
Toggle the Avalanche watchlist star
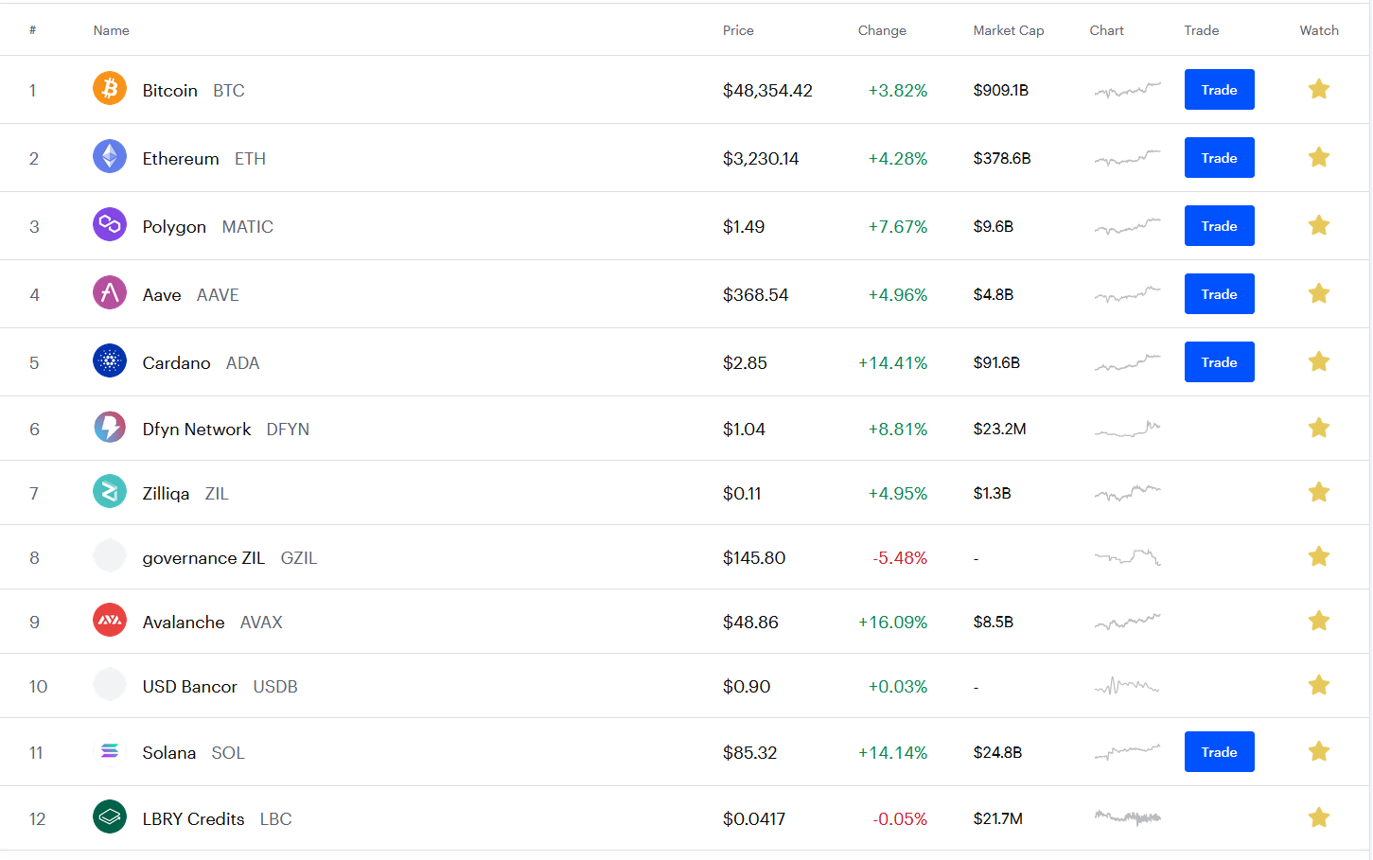[1319, 621]
